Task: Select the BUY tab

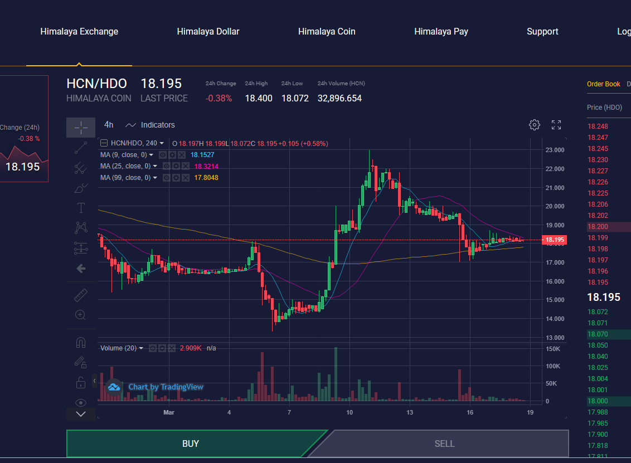Action: pos(191,443)
